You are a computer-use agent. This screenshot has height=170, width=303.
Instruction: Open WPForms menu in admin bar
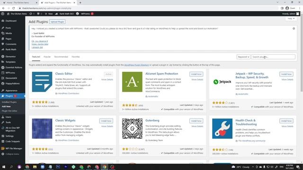pyautogui.click(x=85, y=14)
